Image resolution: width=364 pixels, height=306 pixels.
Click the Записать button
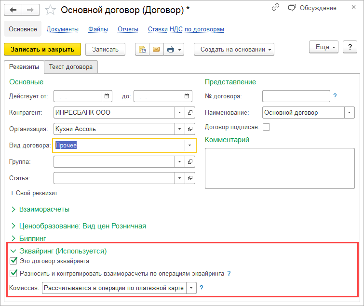click(x=105, y=50)
